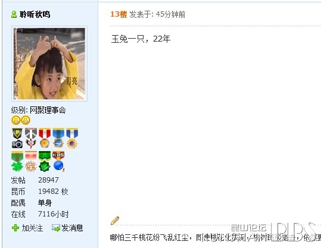
Task: Select the KBS blue ball medal
Action: click(x=58, y=161)
